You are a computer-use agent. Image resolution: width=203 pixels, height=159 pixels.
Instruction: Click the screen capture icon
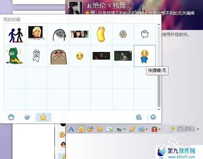point(142,129)
